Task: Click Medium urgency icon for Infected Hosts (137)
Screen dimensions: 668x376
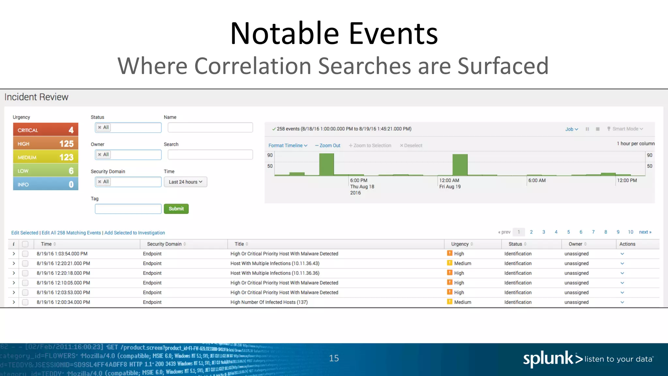Action: click(450, 302)
